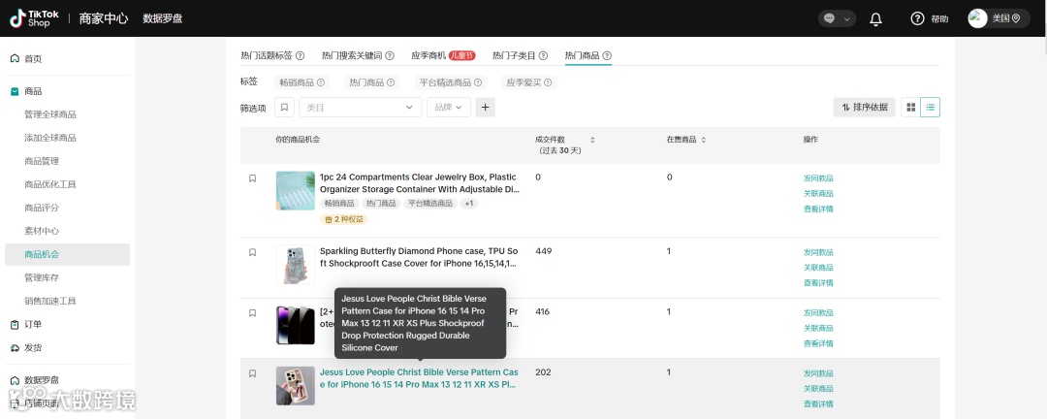This screenshot has height=419, width=1047.
Task: Open 商品管理 in the sidebar
Action: click(42, 161)
